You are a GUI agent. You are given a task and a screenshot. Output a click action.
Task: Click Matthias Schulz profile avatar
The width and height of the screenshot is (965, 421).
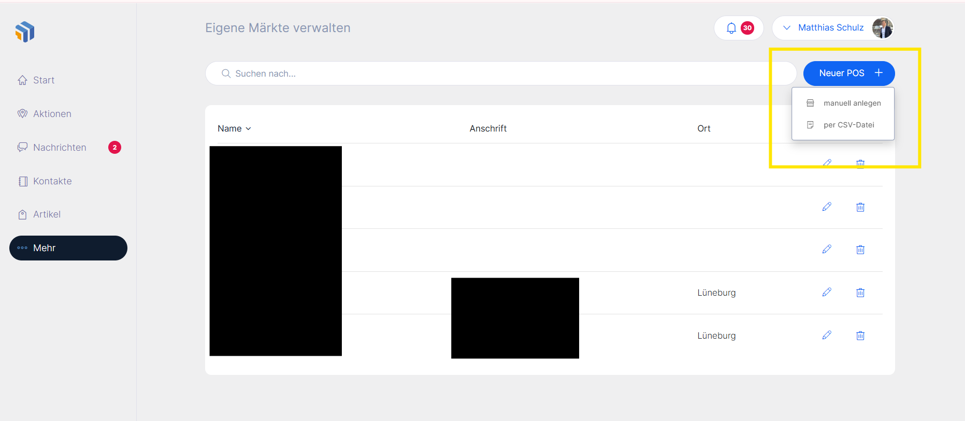click(x=882, y=28)
